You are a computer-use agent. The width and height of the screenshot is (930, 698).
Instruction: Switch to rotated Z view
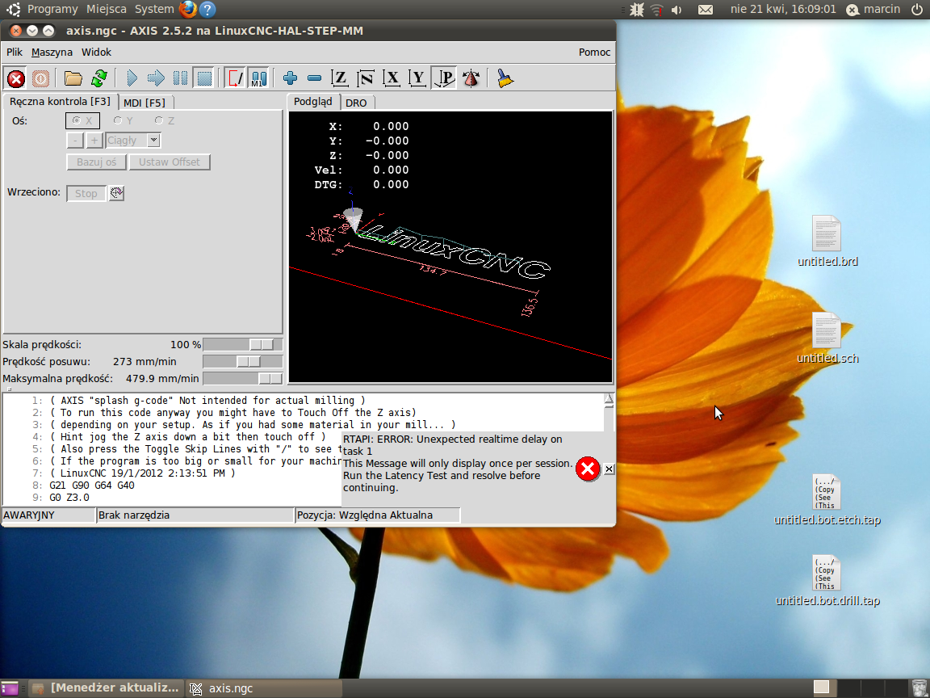pos(366,78)
